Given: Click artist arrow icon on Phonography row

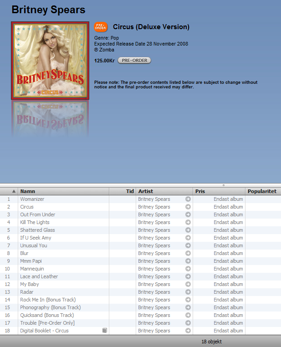Looking at the screenshot, I should click(188, 307).
